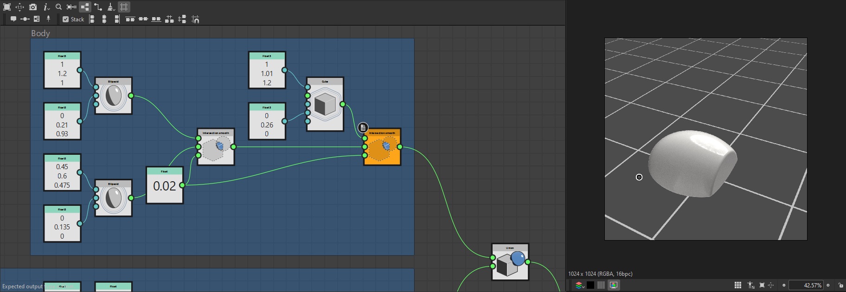Select the Float3 node with values 1, 1.2, 1
Viewport: 846px width, 292px height.
pos(62,70)
